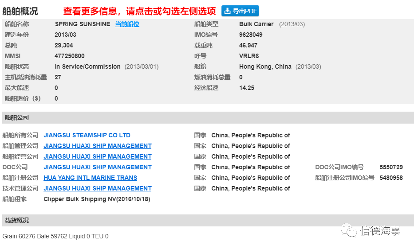Select ship type Bulk Carrier
The height and width of the screenshot is (249, 414).
tap(256, 24)
